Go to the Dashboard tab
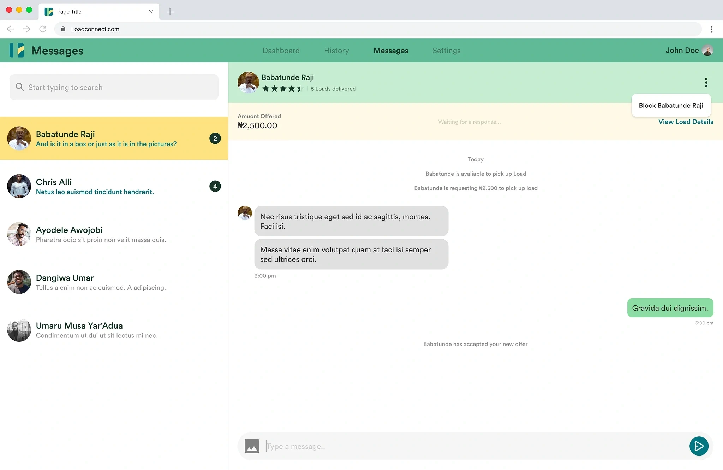 281,51
